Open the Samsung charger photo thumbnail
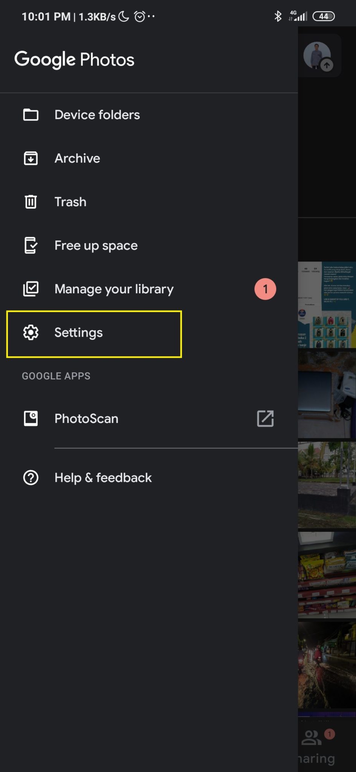The height and width of the screenshot is (772, 356). click(x=327, y=395)
